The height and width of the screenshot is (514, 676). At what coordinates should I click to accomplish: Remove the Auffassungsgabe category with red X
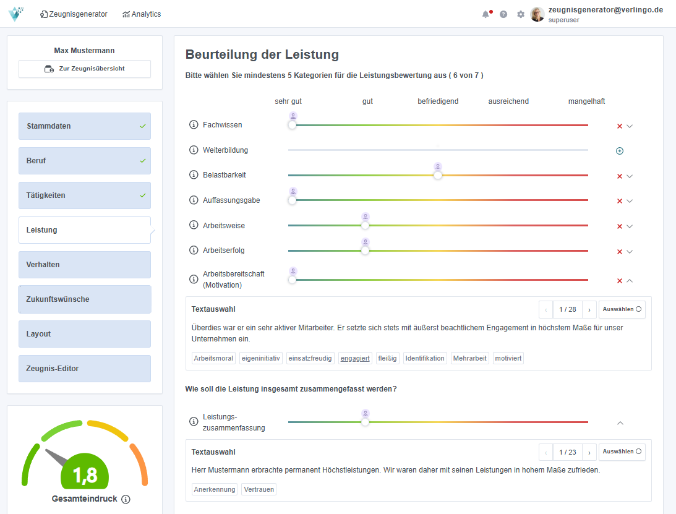click(x=620, y=201)
